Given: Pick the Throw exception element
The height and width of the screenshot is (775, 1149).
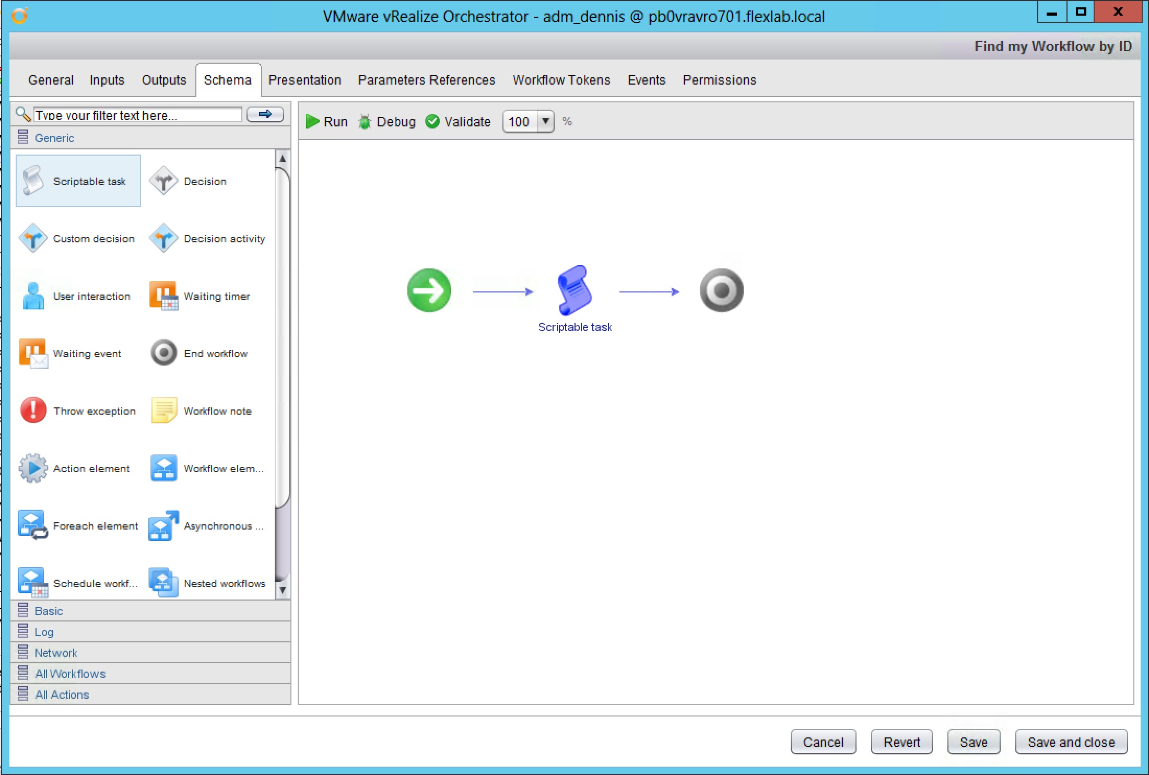Looking at the screenshot, I should click(77, 410).
